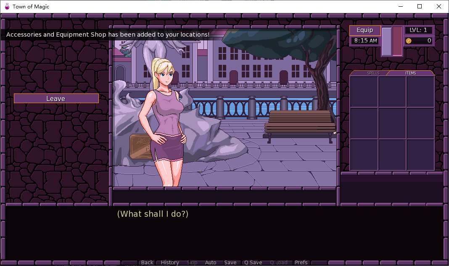The width and height of the screenshot is (449, 266).
Task: Open the Equip menu
Action: pos(364,30)
